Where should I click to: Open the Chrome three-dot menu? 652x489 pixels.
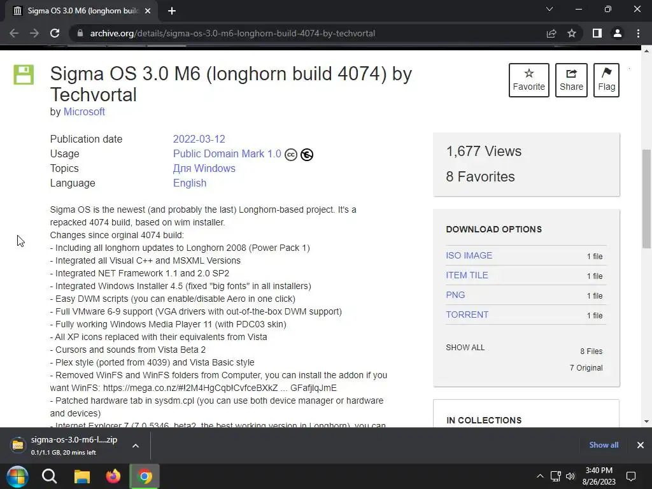[x=638, y=33]
